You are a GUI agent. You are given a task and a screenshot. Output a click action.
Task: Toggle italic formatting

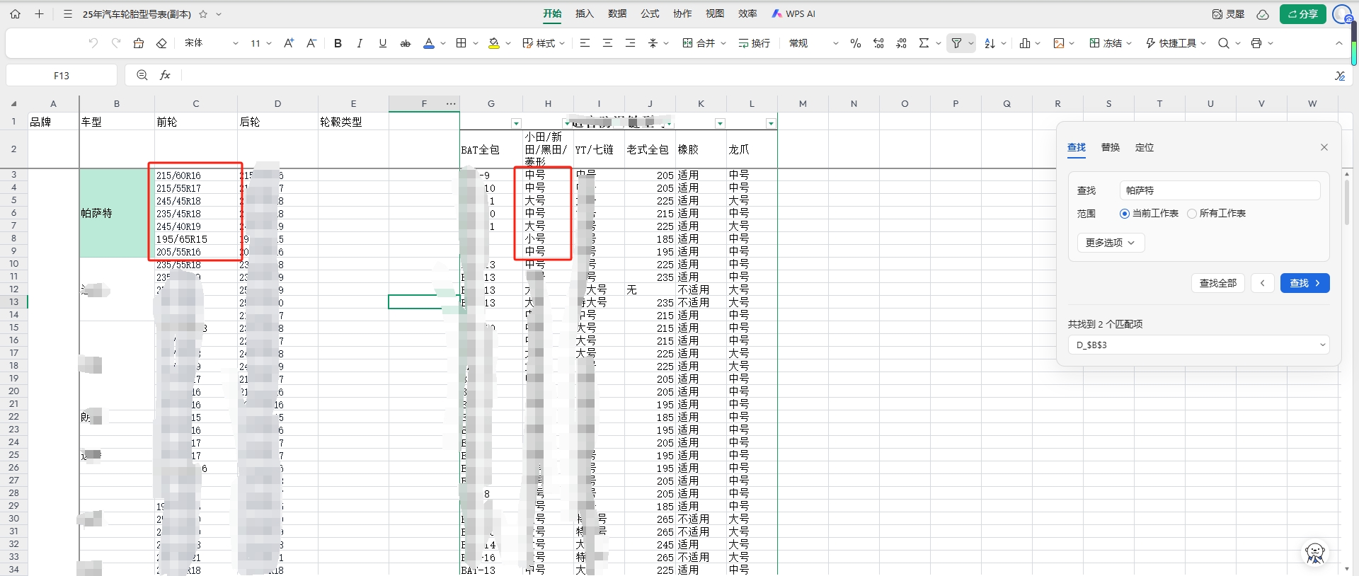(x=360, y=43)
